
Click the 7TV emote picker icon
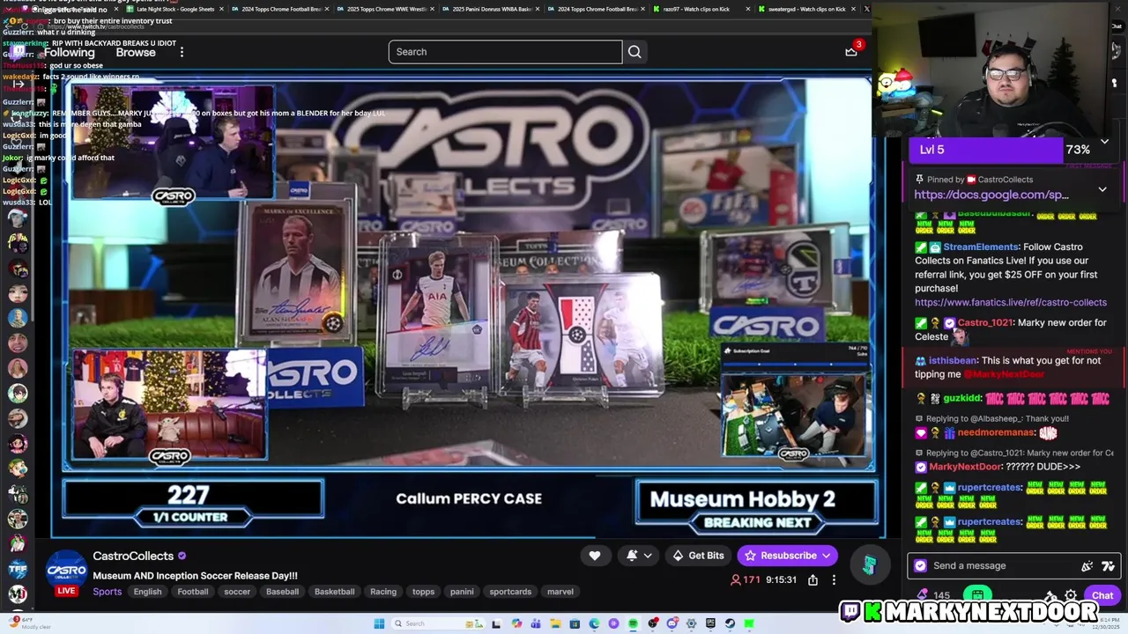1108,566
